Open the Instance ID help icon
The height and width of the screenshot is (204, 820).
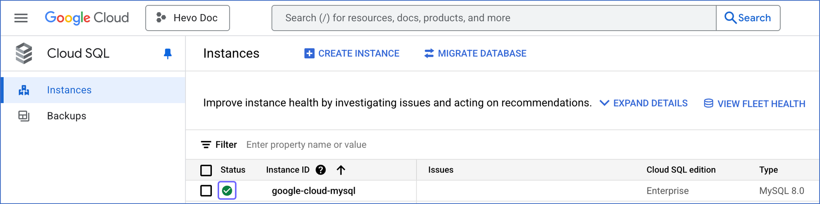[x=321, y=170]
